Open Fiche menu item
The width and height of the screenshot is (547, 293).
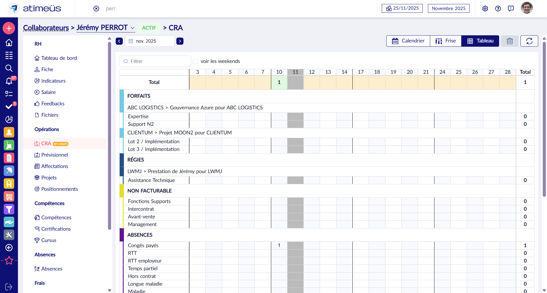click(x=44, y=69)
